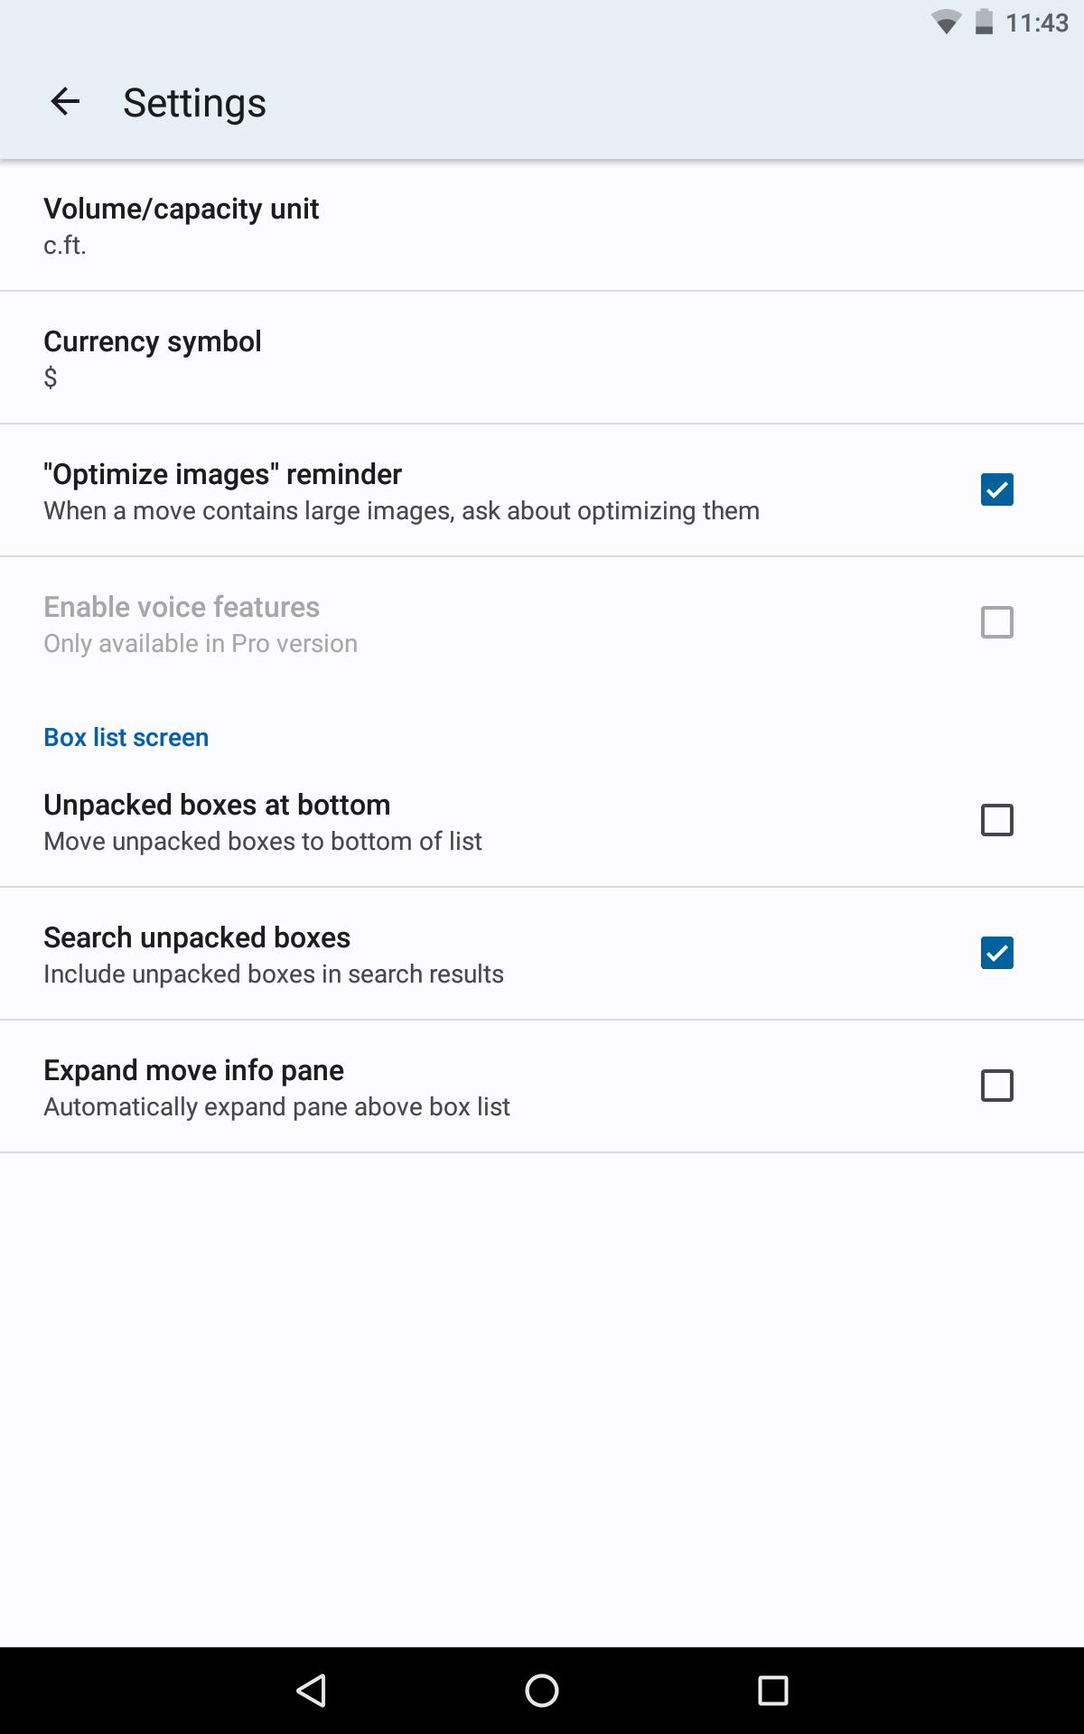This screenshot has width=1084, height=1734.
Task: Tap the clock showing 11:43
Action: (1037, 23)
